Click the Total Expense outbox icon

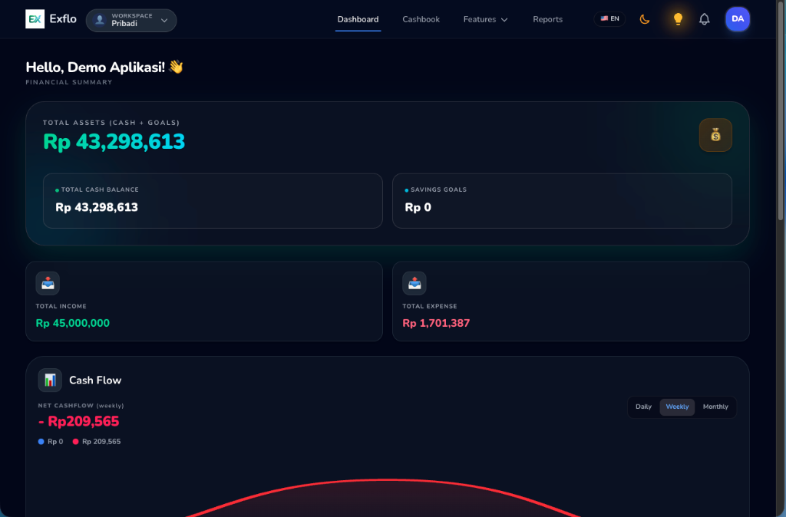coord(414,284)
